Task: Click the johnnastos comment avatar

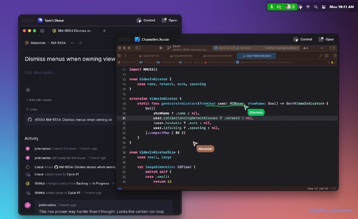Action: pos(28,205)
